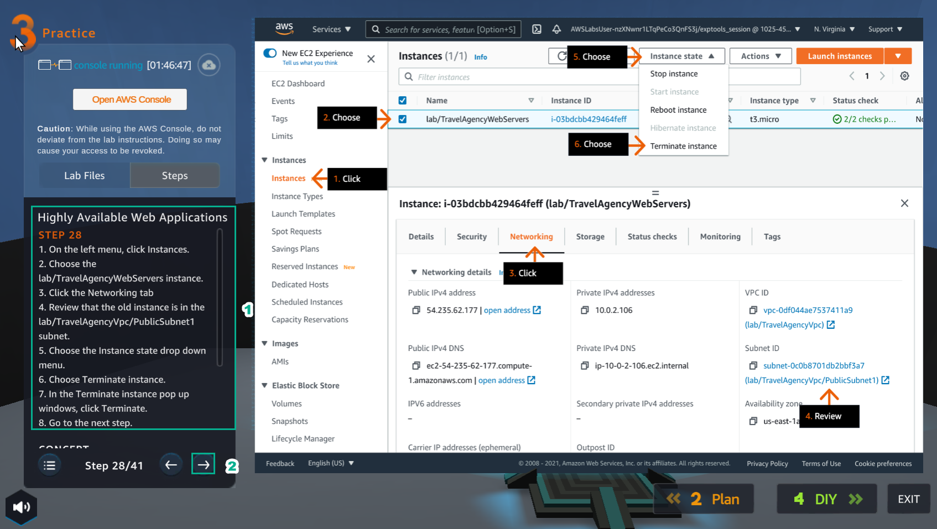The width and height of the screenshot is (937, 529).
Task: Switch to the Storage tab
Action: 590,237
